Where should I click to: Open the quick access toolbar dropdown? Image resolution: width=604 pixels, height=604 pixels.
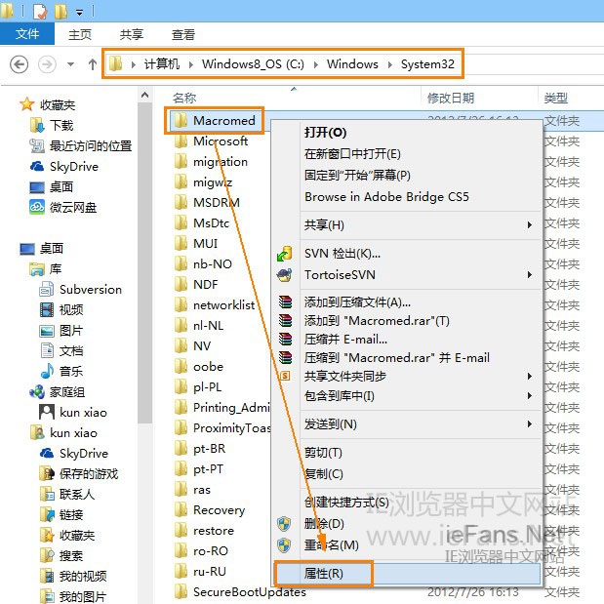coord(79,13)
